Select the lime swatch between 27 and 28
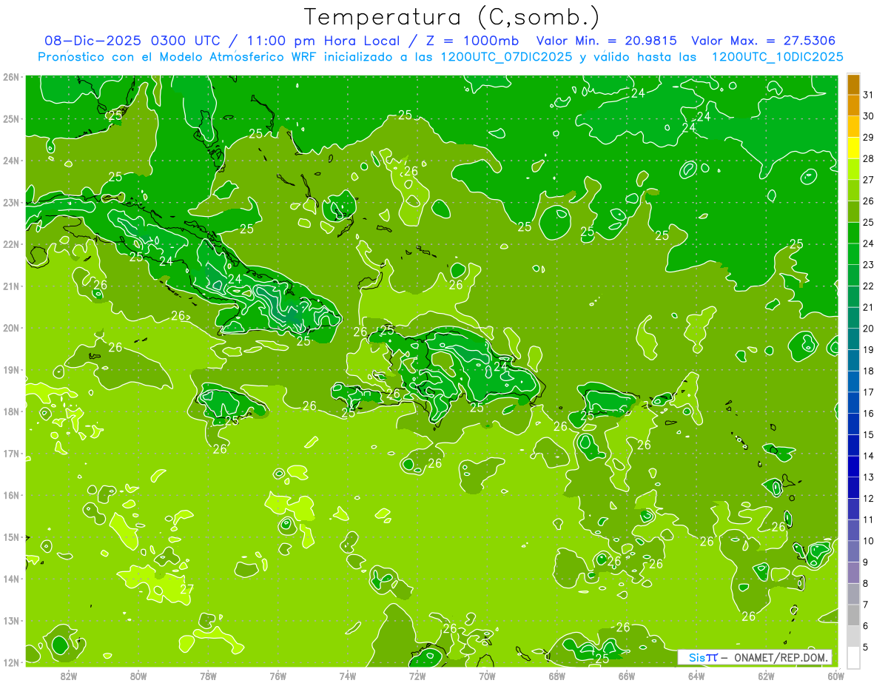 (853, 169)
